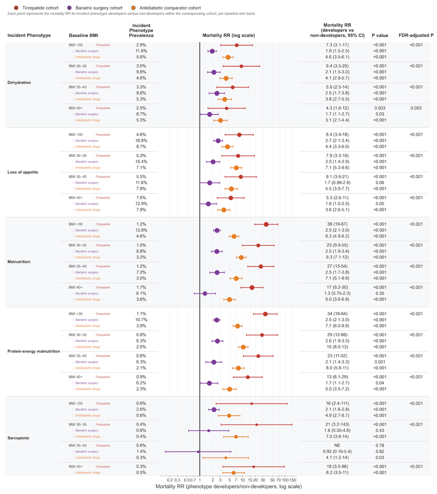Select the Sarcopenia phenotype row label
The image size is (437, 494).
pyautogui.click(x=18, y=438)
